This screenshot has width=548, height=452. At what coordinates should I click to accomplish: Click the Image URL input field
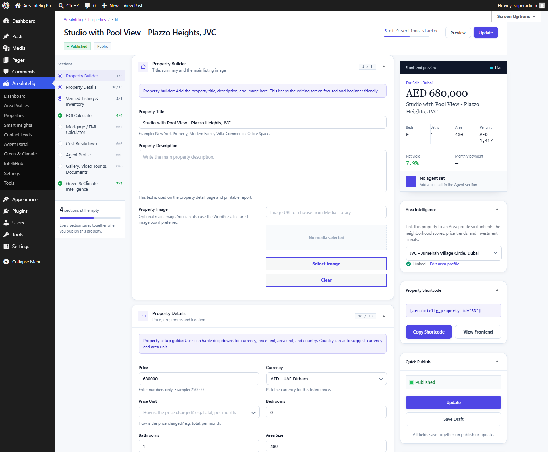[x=326, y=212]
